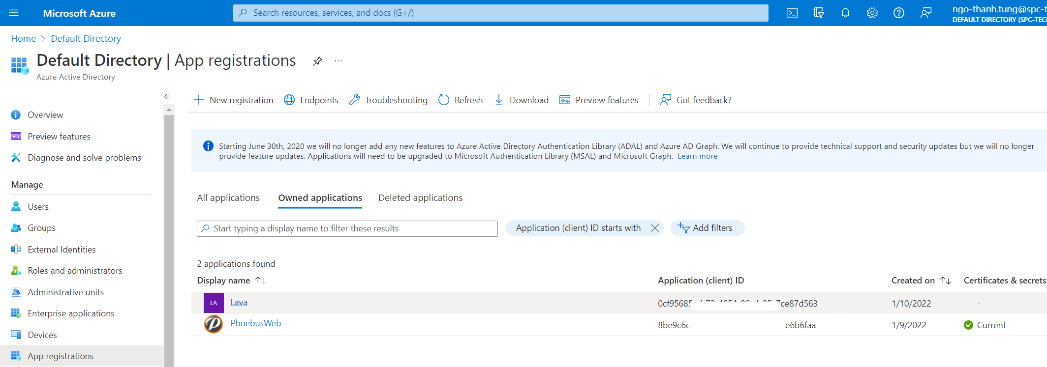Open the PhoebusWeb application link
This screenshot has width=1047, height=367.
pos(256,323)
